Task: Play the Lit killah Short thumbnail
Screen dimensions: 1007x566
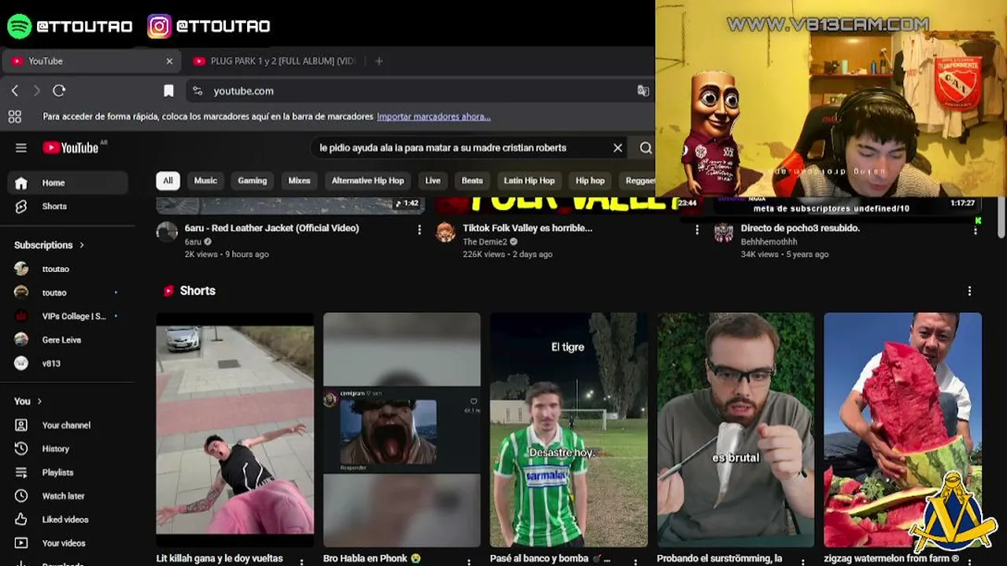Action: tap(235, 429)
